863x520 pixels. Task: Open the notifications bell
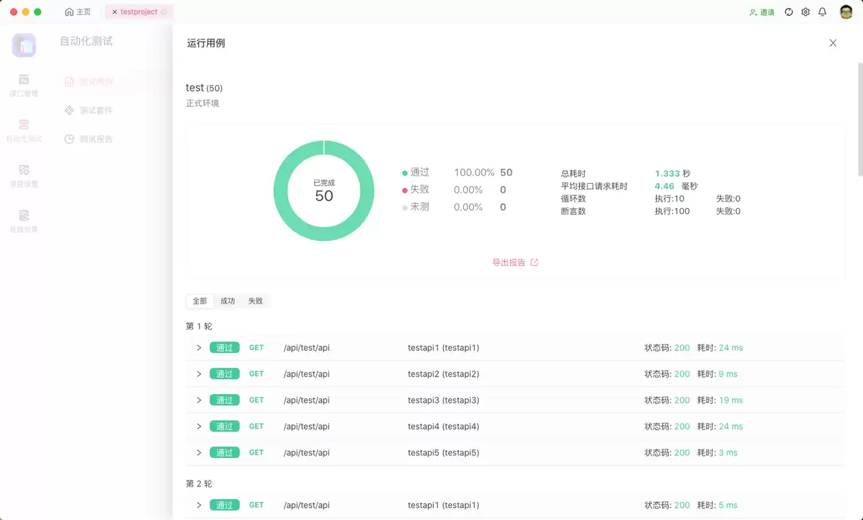click(x=823, y=12)
